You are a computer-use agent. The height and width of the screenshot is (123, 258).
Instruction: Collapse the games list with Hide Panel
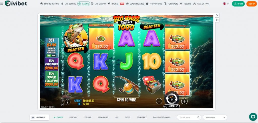(40, 117)
